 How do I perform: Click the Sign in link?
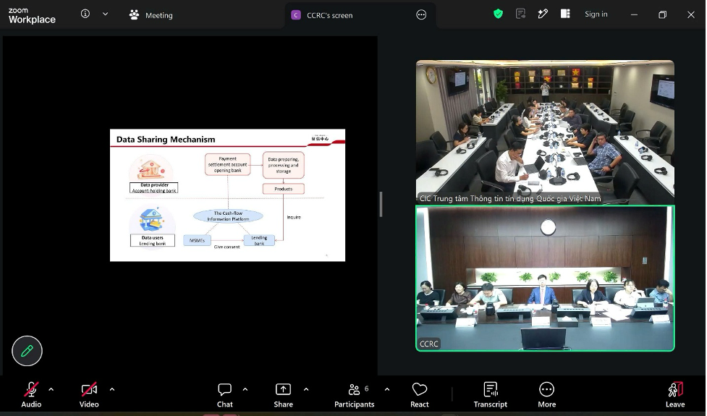596,14
